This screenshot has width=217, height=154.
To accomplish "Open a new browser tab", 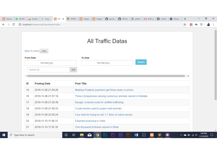I will [x=185, y=19].
